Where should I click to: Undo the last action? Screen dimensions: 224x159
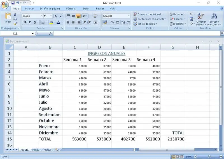(x=18, y=3)
